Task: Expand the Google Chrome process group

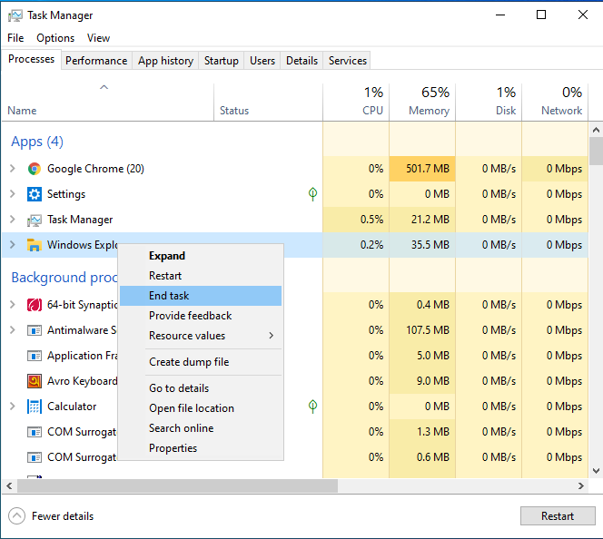Action: pos(13,169)
